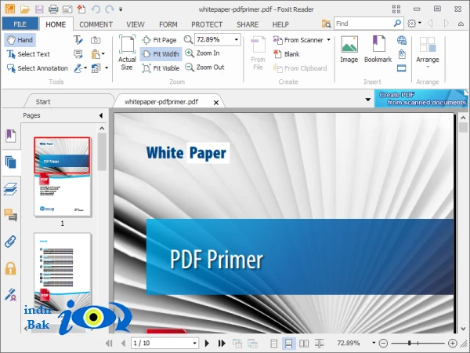470x353 pixels.
Task: Click the Open folder icon in quick toolbar
Action: click(x=25, y=9)
